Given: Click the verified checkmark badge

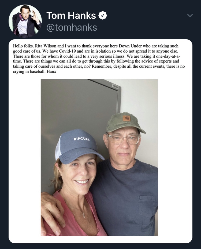Looking at the screenshot, I should pyautogui.click(x=102, y=16).
